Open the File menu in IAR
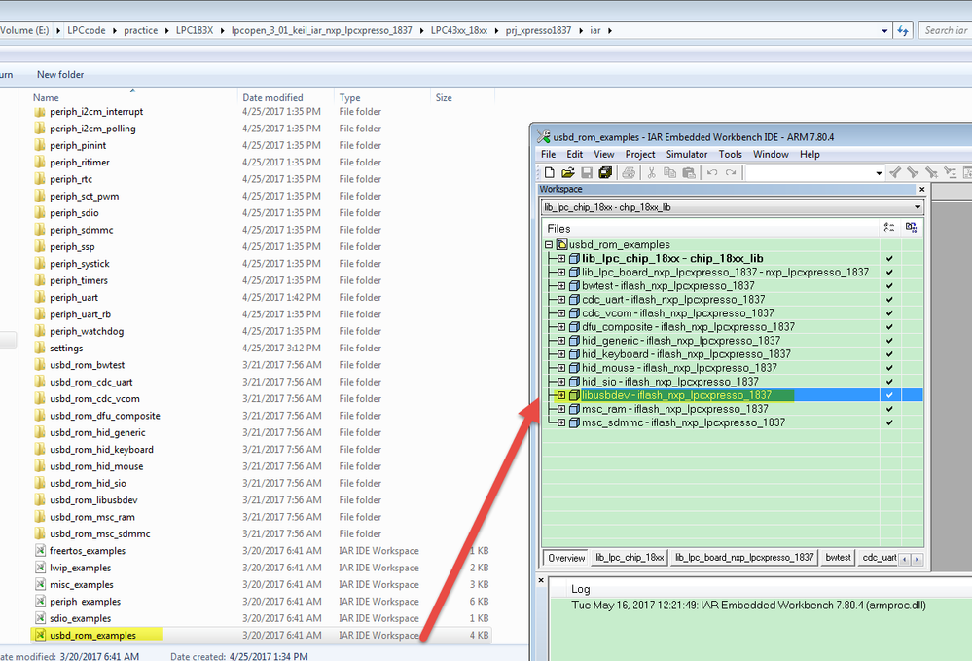This screenshot has height=661, width=972. tap(548, 154)
